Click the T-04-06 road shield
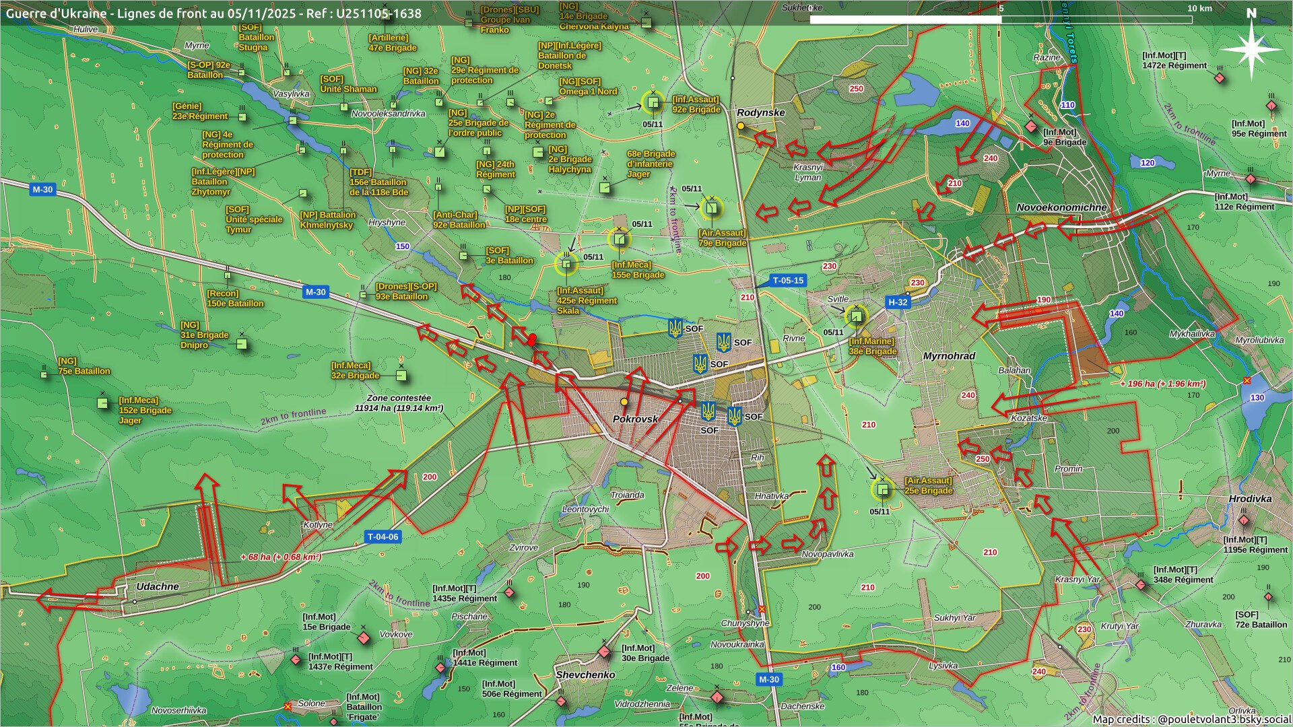Screen dimensions: 1293x727 tap(383, 536)
